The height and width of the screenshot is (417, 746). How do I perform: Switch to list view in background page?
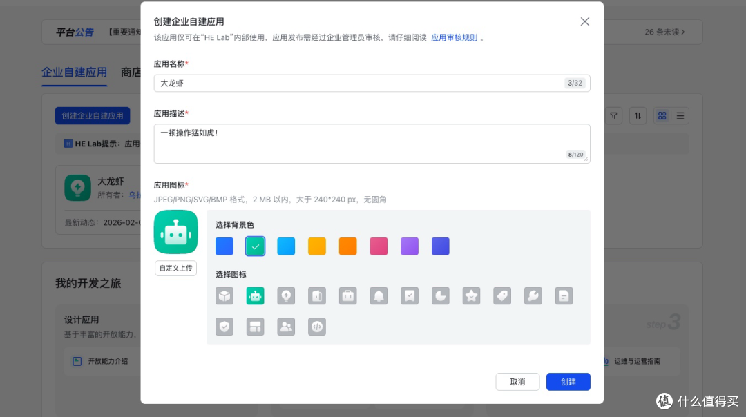(x=680, y=115)
